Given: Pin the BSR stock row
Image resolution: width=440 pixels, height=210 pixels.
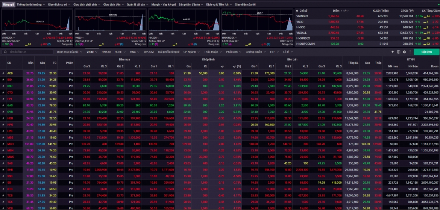Looking at the screenshot, I should point(3,86).
